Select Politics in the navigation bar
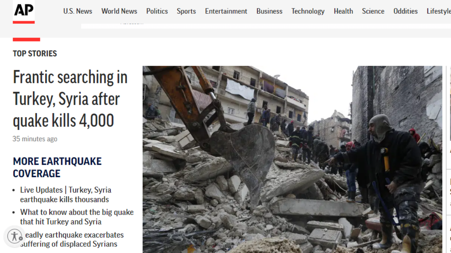Viewport: 451px width, 253px height. pyautogui.click(x=157, y=11)
